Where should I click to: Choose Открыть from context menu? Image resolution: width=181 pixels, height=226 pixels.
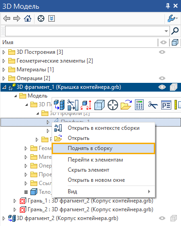pyautogui.click(x=104, y=138)
